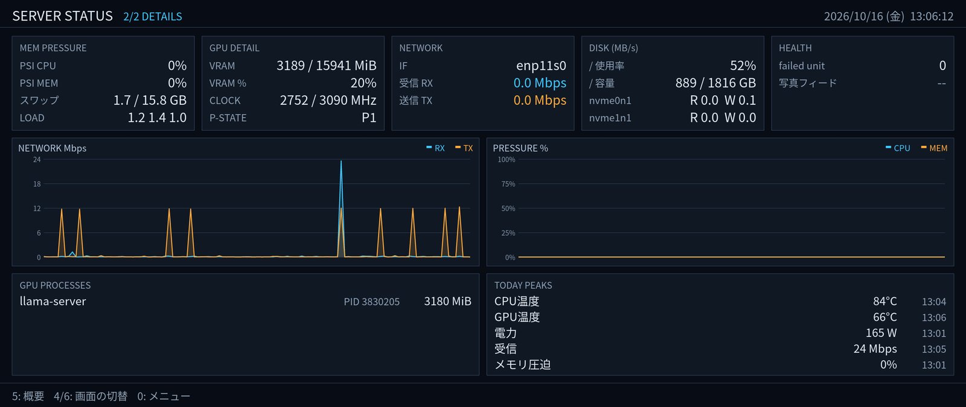
Task: Click the CLOCK value 2752 / 3090 MHz
Action: 328,101
